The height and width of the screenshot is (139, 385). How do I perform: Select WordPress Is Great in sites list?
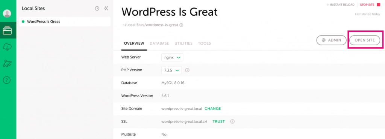pyautogui.click(x=65, y=21)
